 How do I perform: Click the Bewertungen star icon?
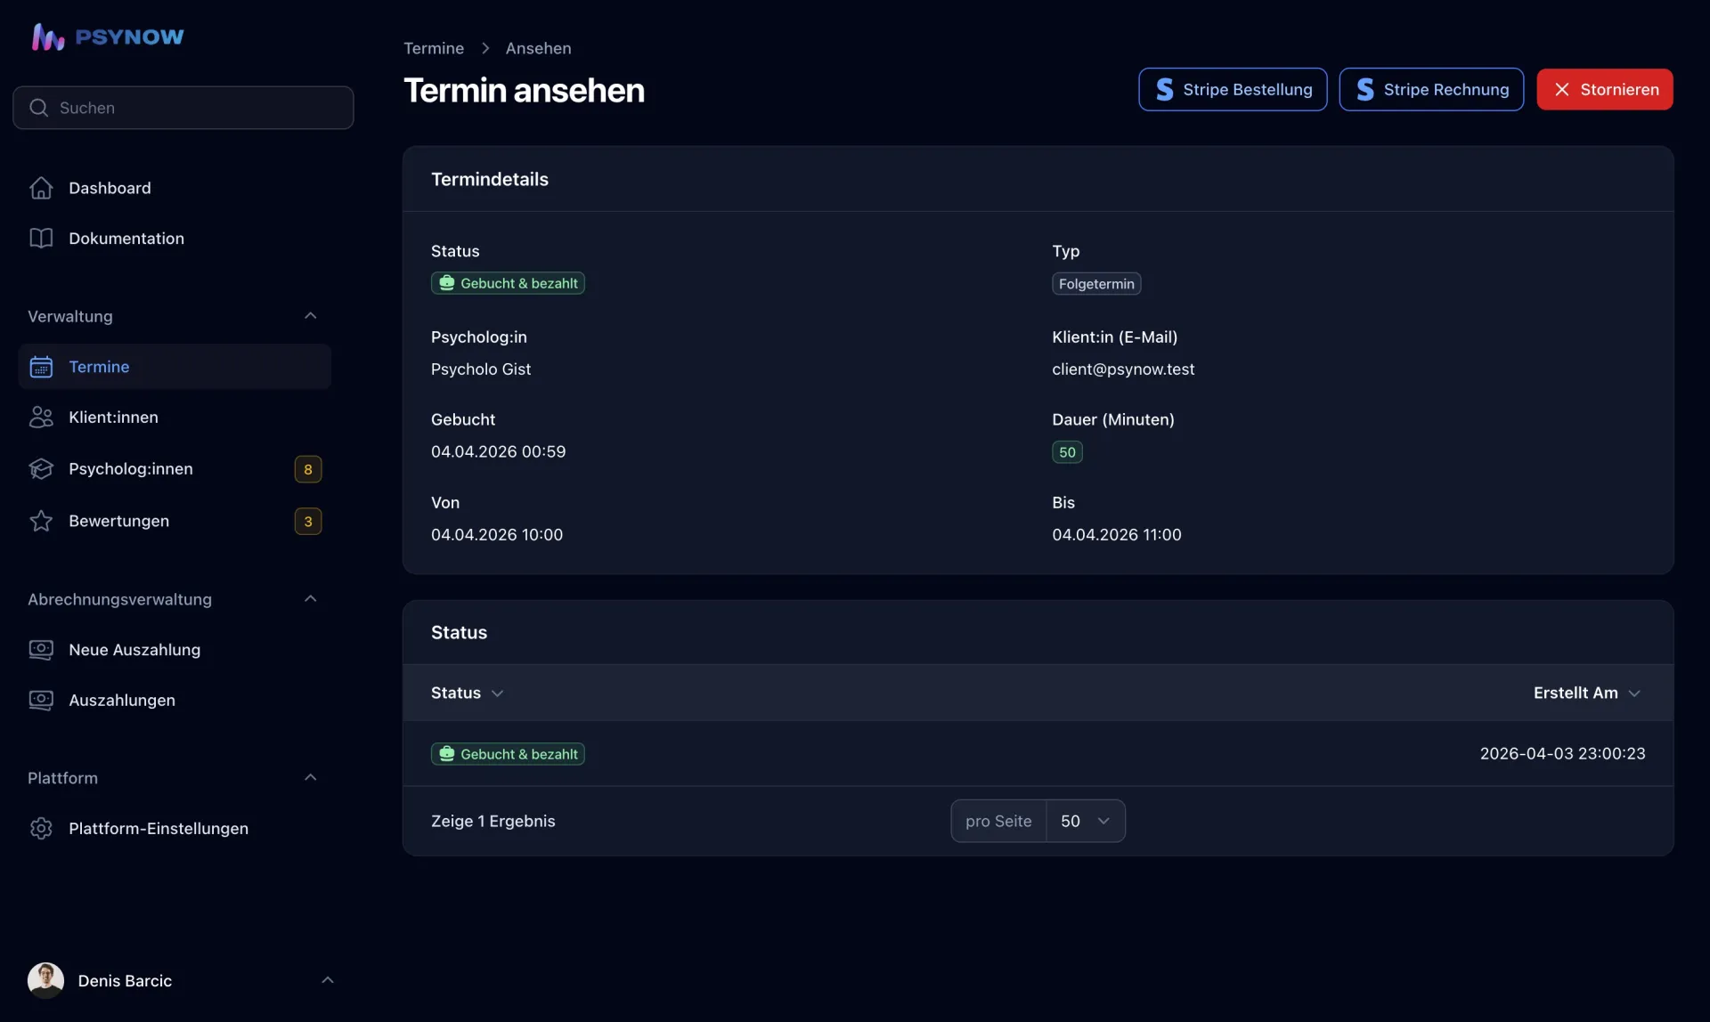pyautogui.click(x=41, y=521)
